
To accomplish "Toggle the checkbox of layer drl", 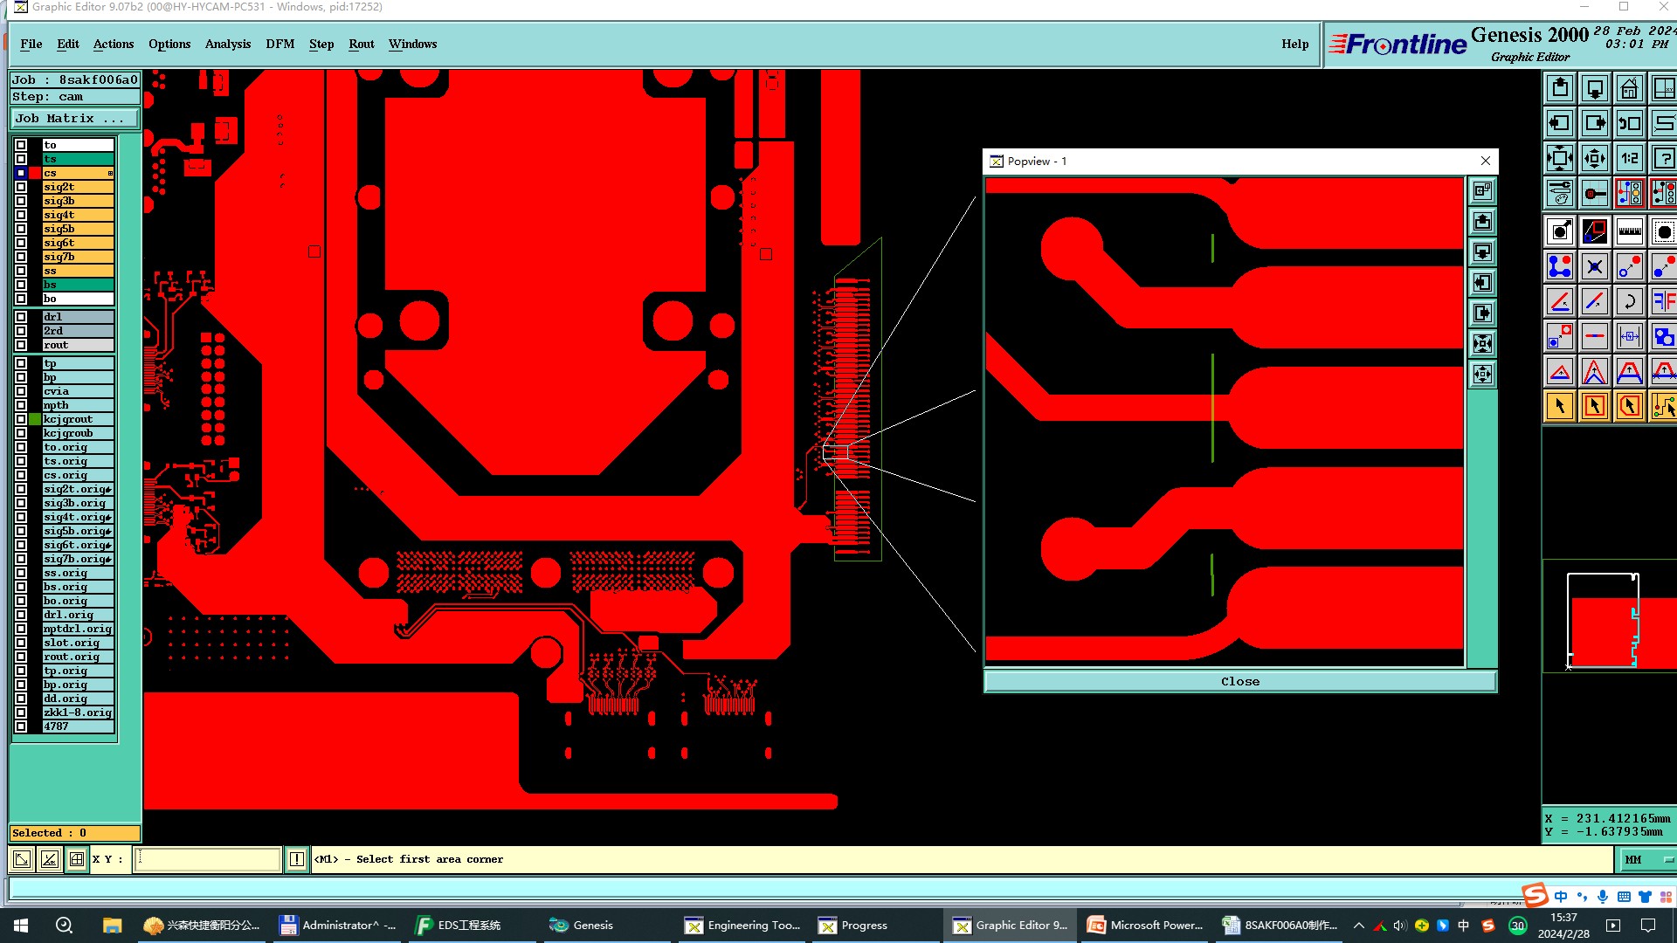I will click(x=21, y=317).
